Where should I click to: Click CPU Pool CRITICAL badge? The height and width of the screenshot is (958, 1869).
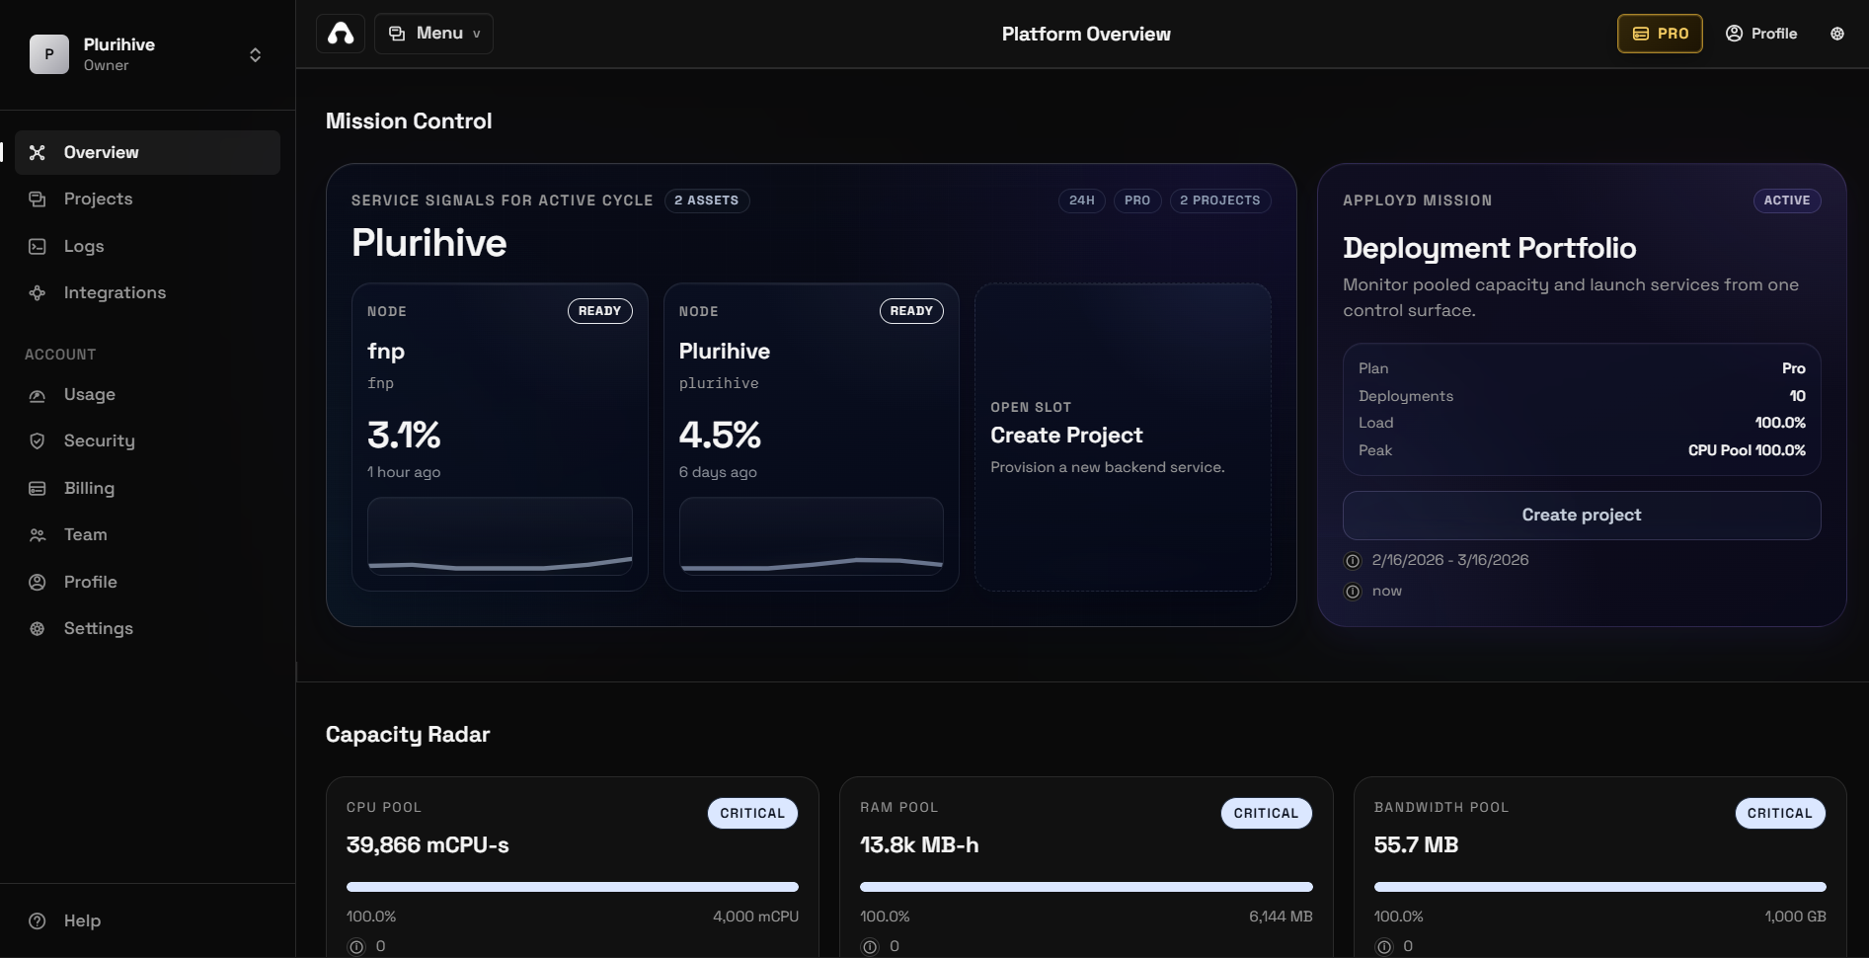(752, 814)
